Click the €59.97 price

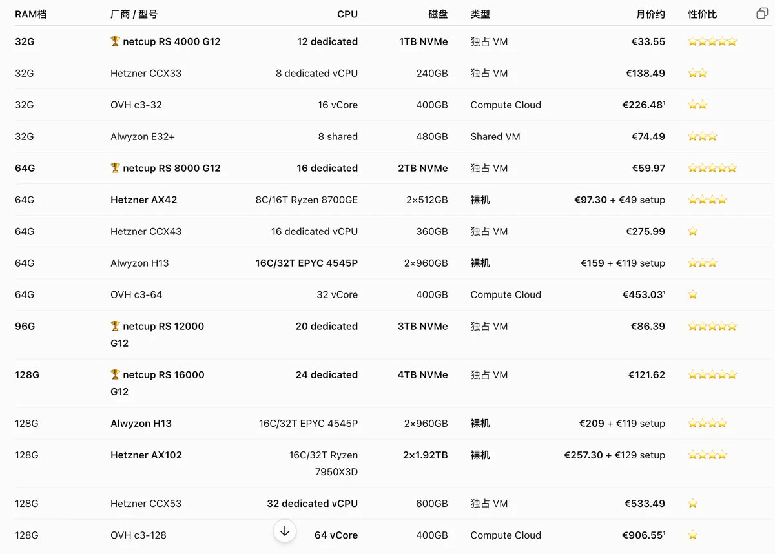[648, 168]
